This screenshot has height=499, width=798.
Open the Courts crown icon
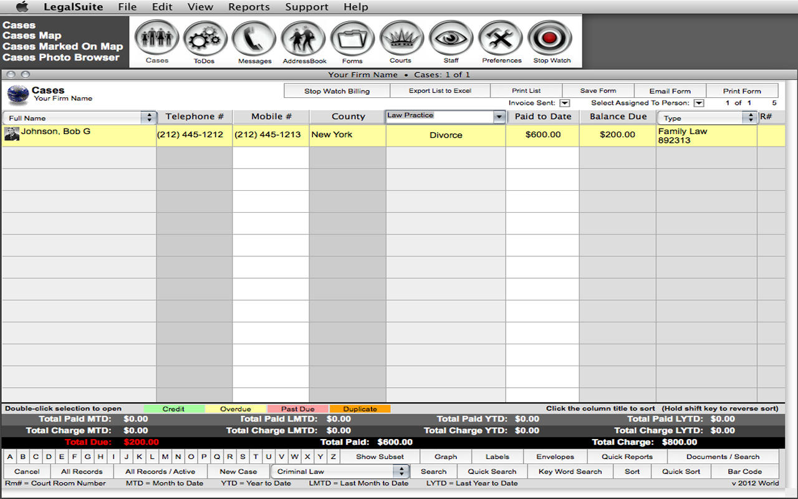pyautogui.click(x=401, y=39)
